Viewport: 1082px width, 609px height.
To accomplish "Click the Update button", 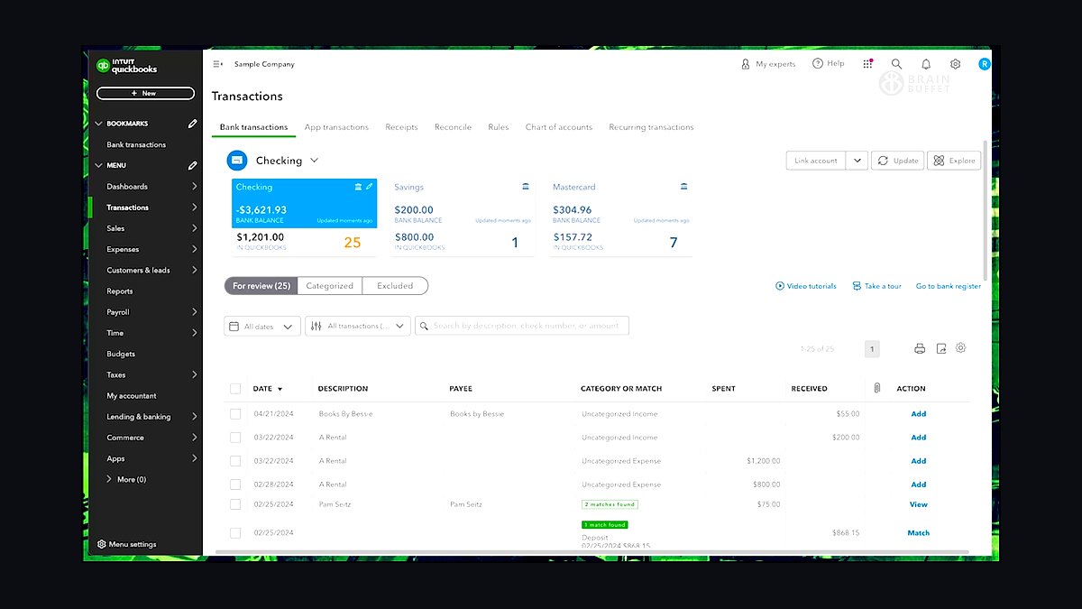I will tap(898, 161).
